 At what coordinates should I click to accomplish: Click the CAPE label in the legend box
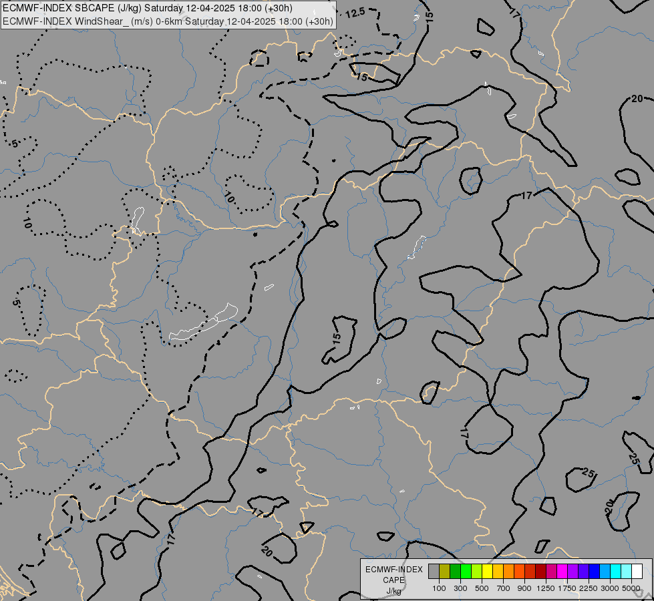(393, 580)
